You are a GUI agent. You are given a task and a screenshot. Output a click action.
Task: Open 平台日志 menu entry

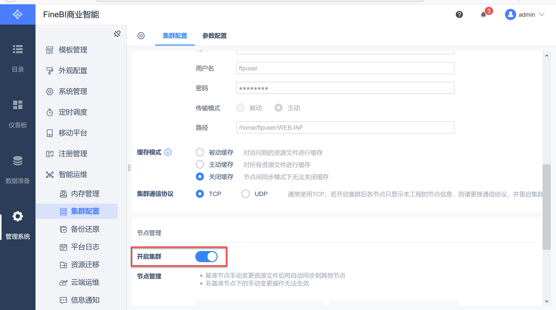85,247
